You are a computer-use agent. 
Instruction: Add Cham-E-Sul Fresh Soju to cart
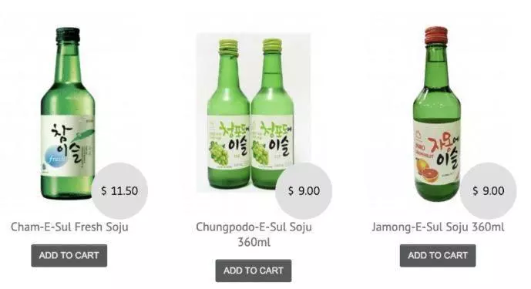(69, 255)
